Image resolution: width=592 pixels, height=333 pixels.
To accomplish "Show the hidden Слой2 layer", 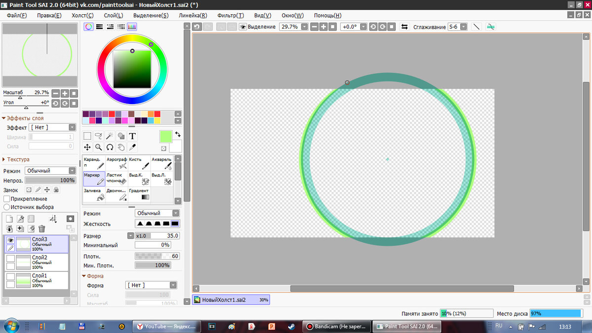I will pos(10,258).
